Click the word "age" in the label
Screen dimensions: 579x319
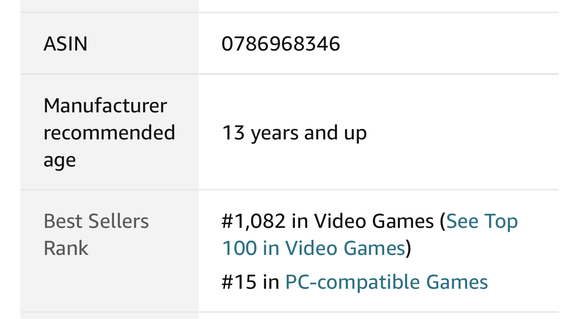click(59, 160)
